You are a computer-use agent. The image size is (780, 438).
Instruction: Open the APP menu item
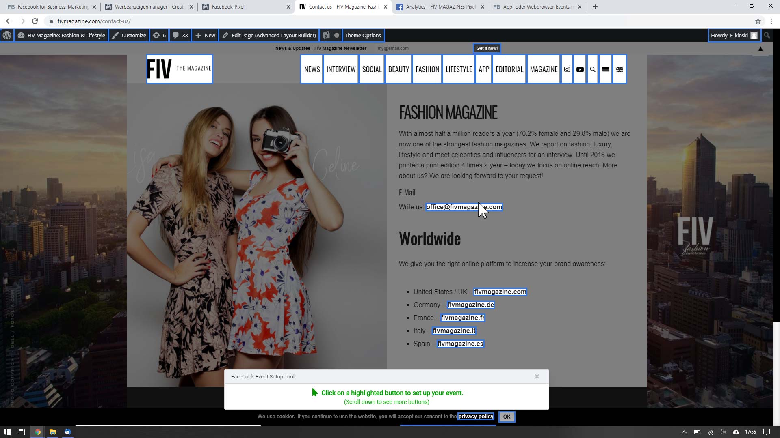click(x=484, y=69)
